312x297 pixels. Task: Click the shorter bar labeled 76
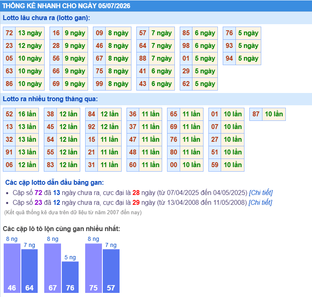[x=70, y=277]
